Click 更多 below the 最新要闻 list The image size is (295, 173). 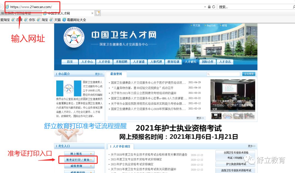coord(200,118)
